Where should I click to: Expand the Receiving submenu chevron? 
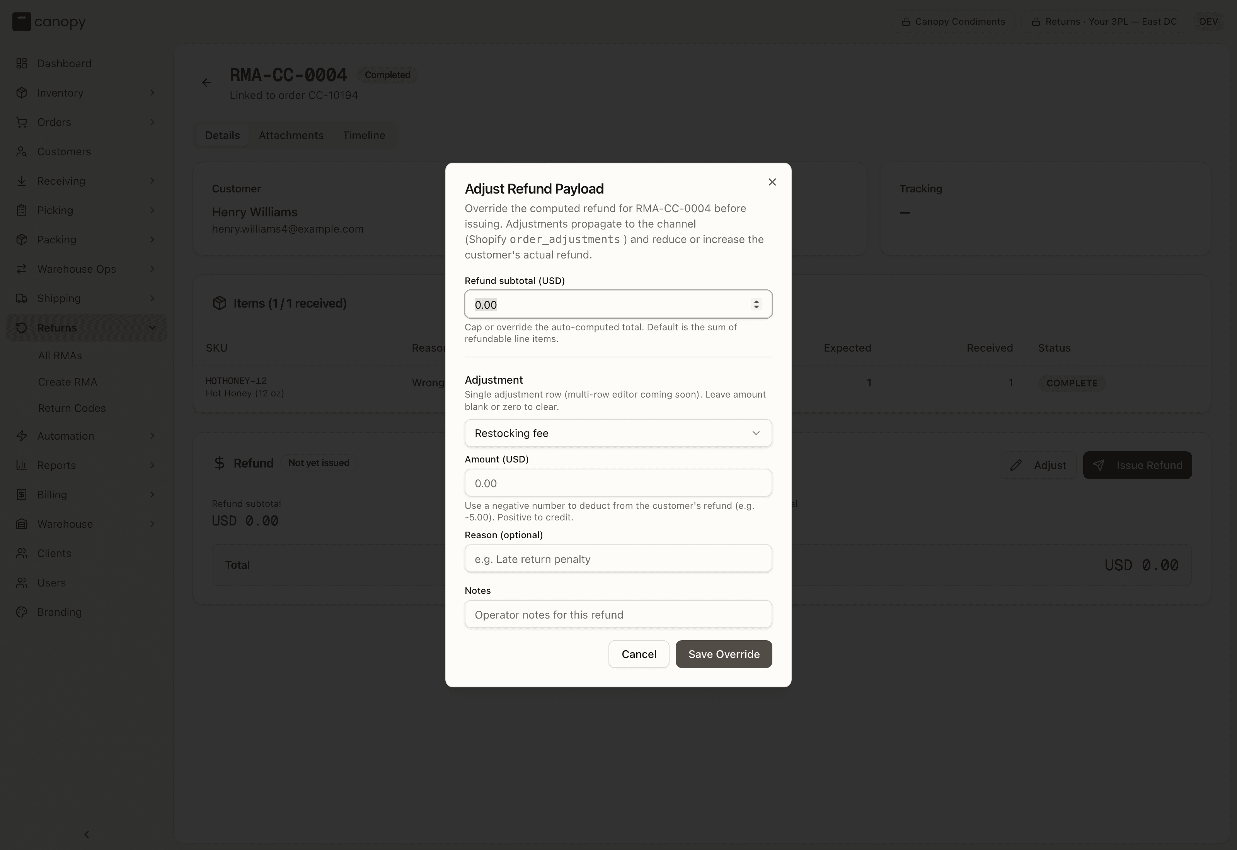click(152, 181)
